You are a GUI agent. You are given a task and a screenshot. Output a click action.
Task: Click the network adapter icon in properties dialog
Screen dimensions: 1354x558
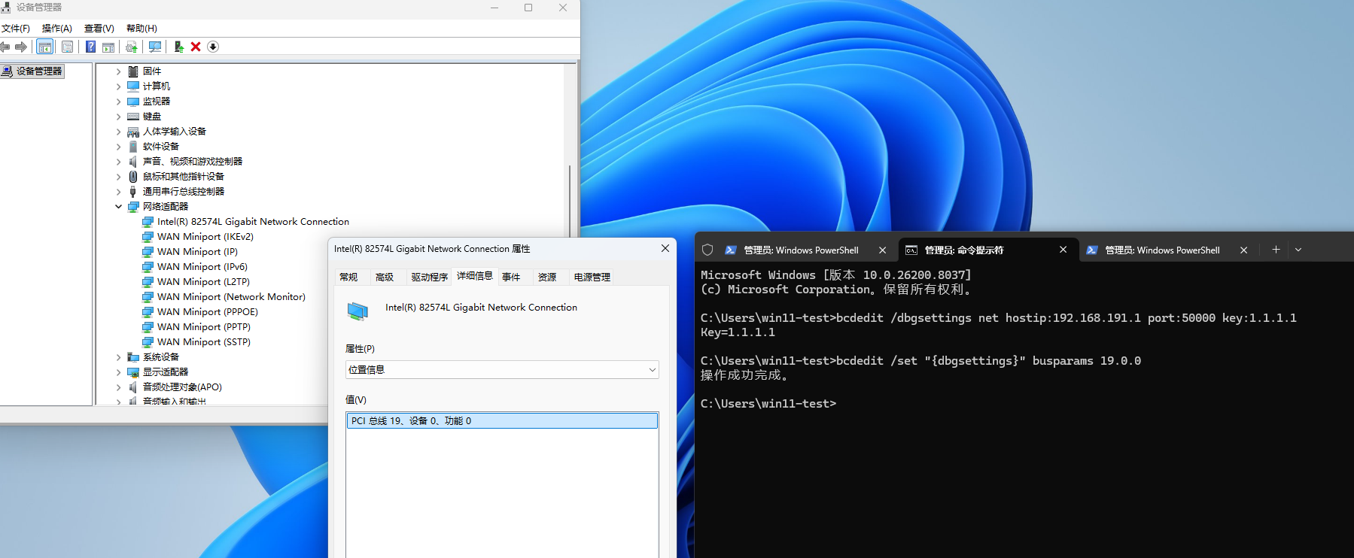tap(358, 311)
